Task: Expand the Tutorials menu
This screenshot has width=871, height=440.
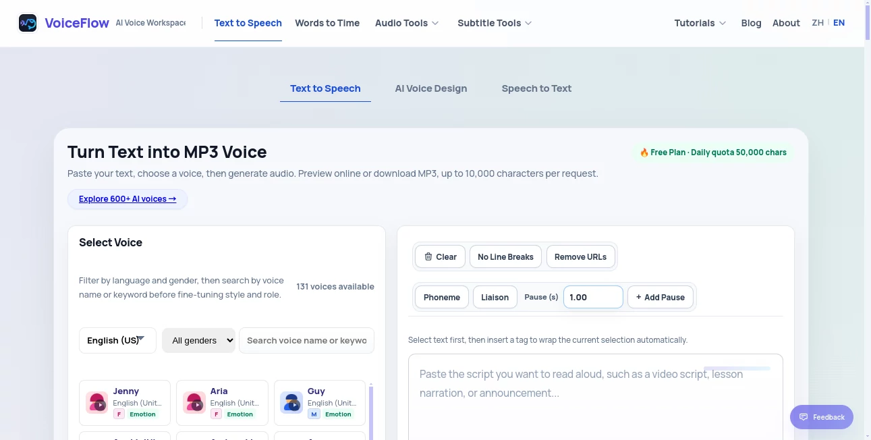Action: pos(700,23)
